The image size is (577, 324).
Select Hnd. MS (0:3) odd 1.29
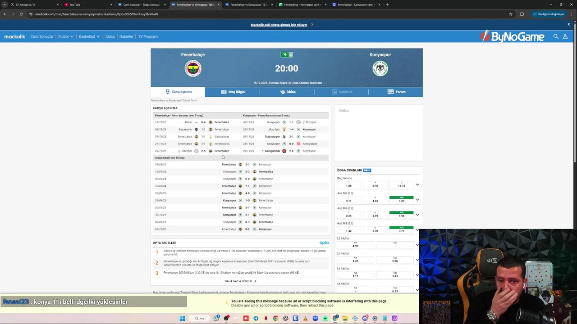401,199
